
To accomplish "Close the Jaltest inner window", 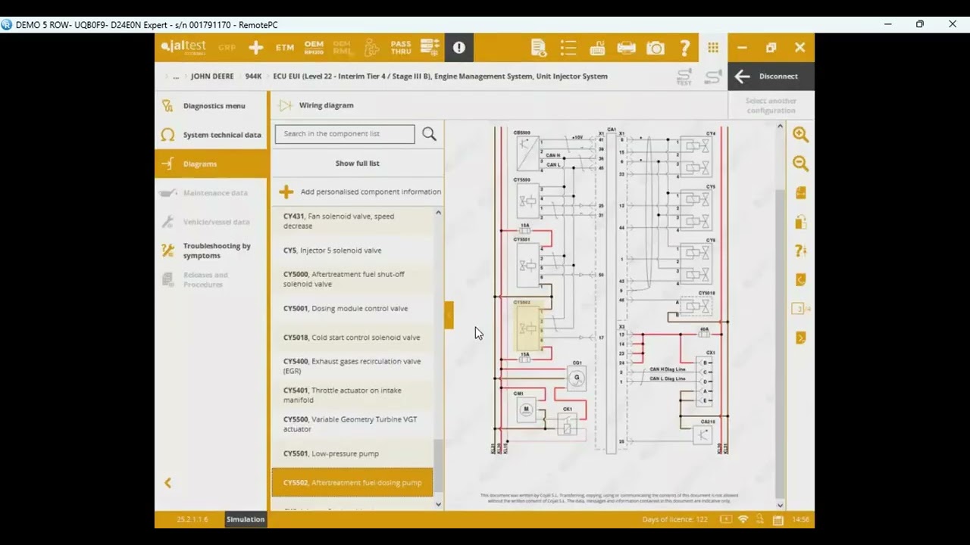I will click(800, 48).
